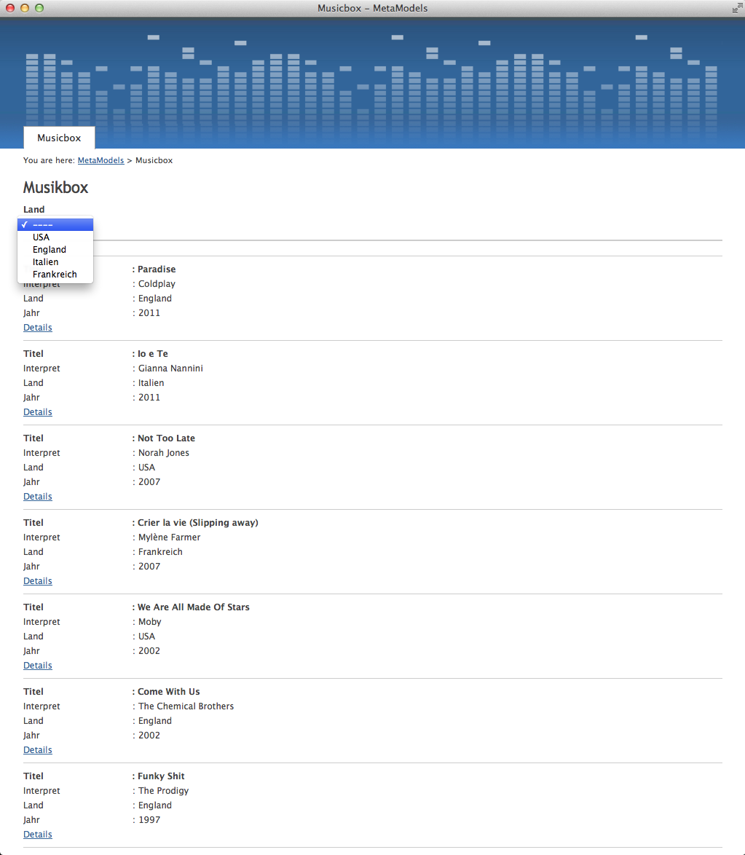The height and width of the screenshot is (855, 745).
Task: Pick Italien in the Land filter list
Action: pyautogui.click(x=45, y=262)
